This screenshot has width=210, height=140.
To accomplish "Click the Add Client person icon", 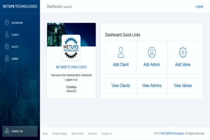I will coord(121,52).
